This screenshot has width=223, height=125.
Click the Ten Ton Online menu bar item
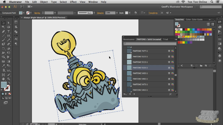(x=197, y=2)
